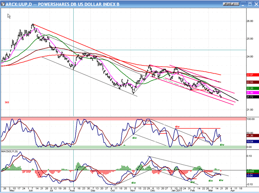Click the 24.00 price axis label
Viewport: 259px width, 193px height.
(250, 56)
